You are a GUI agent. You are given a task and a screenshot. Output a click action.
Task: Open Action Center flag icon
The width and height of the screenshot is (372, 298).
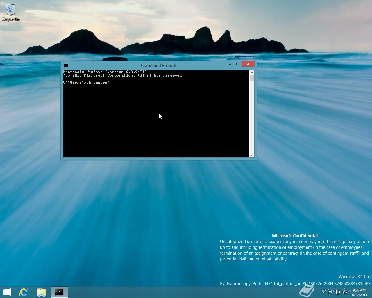pyautogui.click(x=331, y=292)
